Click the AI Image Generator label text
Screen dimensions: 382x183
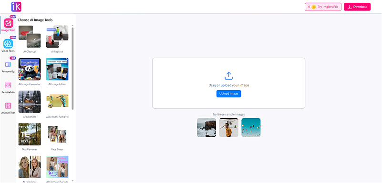point(30,84)
